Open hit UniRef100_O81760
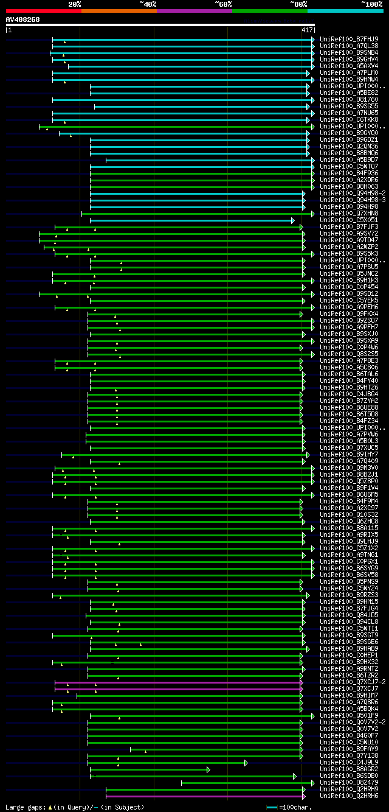Screen dimensions: 389x812 [x=349, y=99]
